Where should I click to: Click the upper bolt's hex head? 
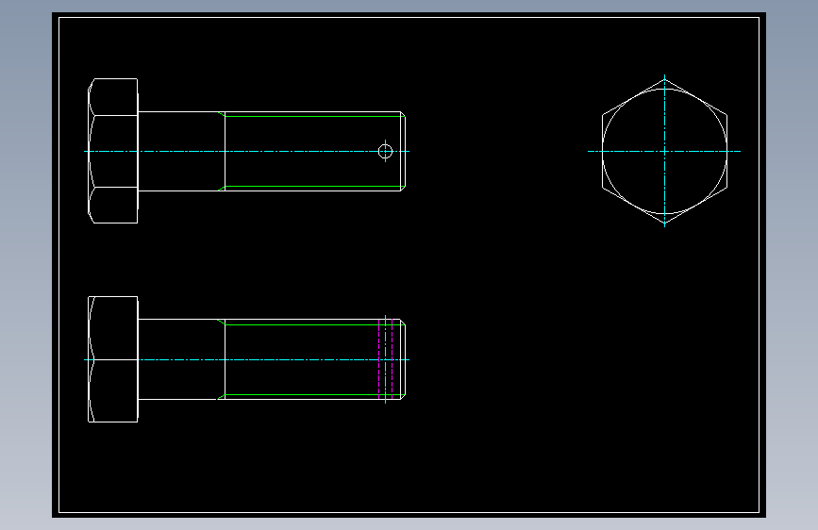tap(112, 151)
